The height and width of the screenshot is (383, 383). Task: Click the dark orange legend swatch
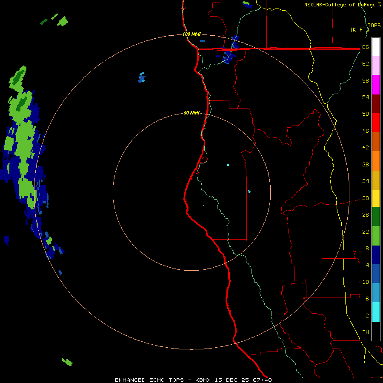(x=376, y=141)
